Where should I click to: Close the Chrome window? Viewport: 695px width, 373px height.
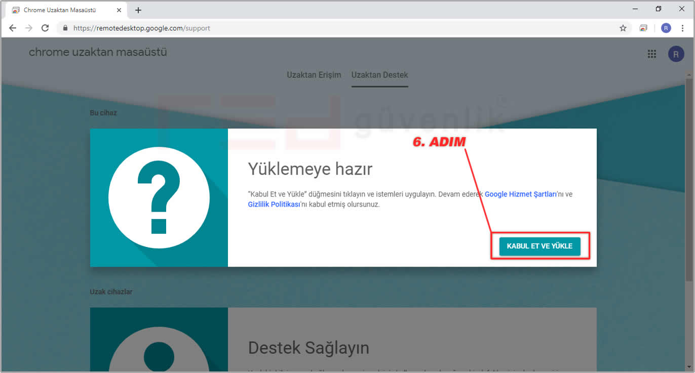(x=682, y=9)
